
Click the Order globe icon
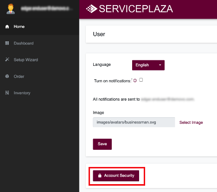point(7,76)
